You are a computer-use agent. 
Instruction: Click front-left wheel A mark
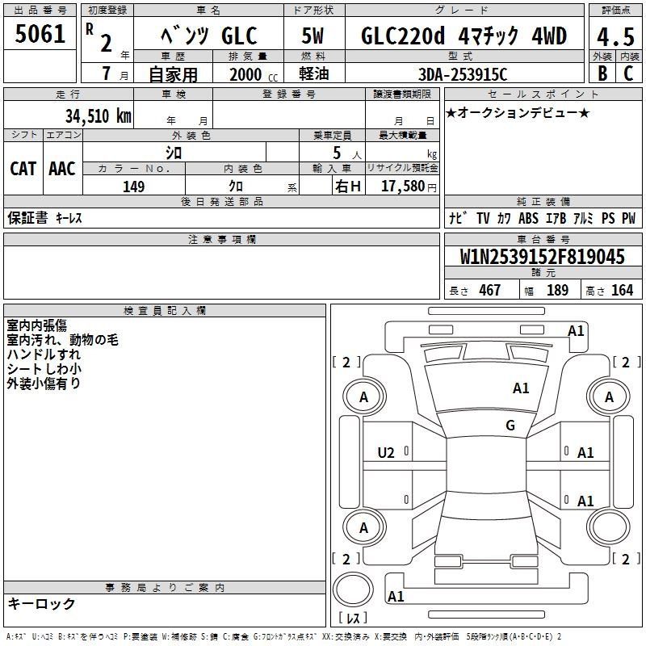(x=364, y=397)
